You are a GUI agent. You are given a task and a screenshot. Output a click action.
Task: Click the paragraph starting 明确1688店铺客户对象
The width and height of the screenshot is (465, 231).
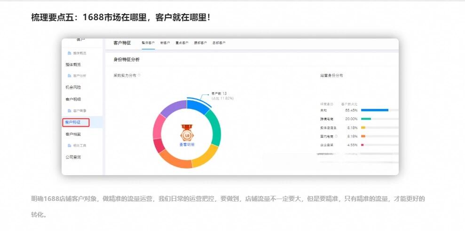228,207
